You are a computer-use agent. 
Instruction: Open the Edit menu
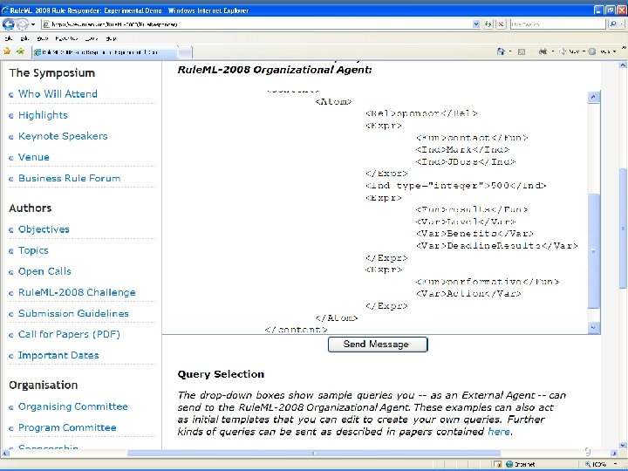[x=24, y=38]
